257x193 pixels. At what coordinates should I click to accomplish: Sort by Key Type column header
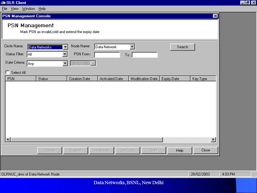coord(203,79)
